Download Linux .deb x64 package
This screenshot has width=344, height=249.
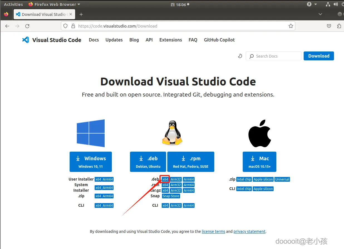coord(165,179)
